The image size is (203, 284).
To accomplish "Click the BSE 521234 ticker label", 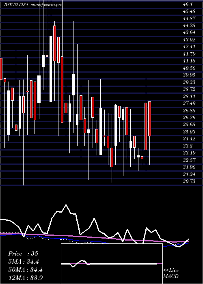I will (x=16, y=5).
